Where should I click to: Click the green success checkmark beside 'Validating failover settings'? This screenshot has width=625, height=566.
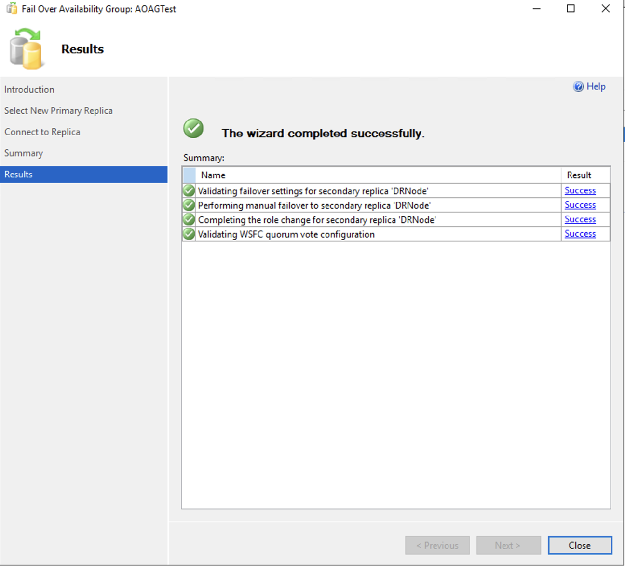coord(188,190)
